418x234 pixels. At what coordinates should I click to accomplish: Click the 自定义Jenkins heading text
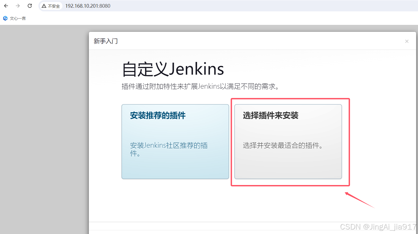173,69
